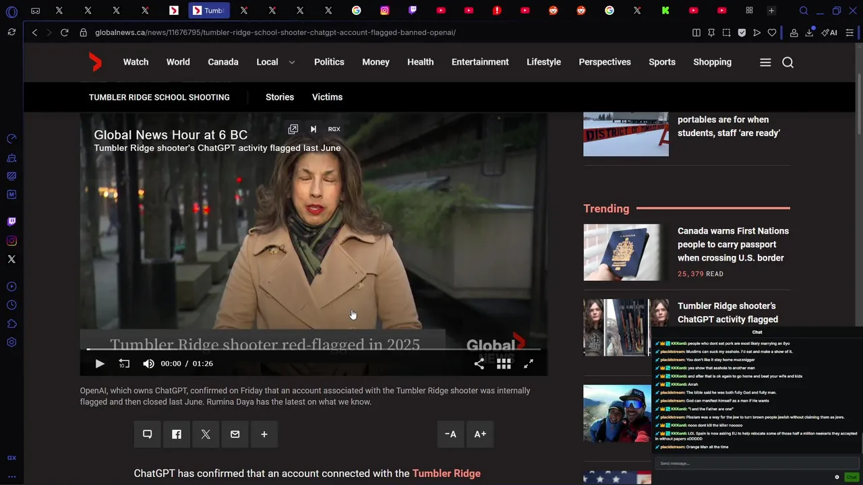Take a snapshot with capture icon
Image resolution: width=863 pixels, height=485 pixels.
(x=726, y=32)
